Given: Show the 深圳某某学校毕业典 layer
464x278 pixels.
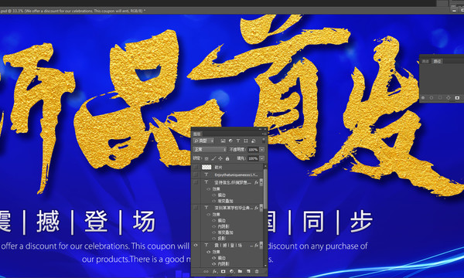Looking at the screenshot, I should pos(196,208).
